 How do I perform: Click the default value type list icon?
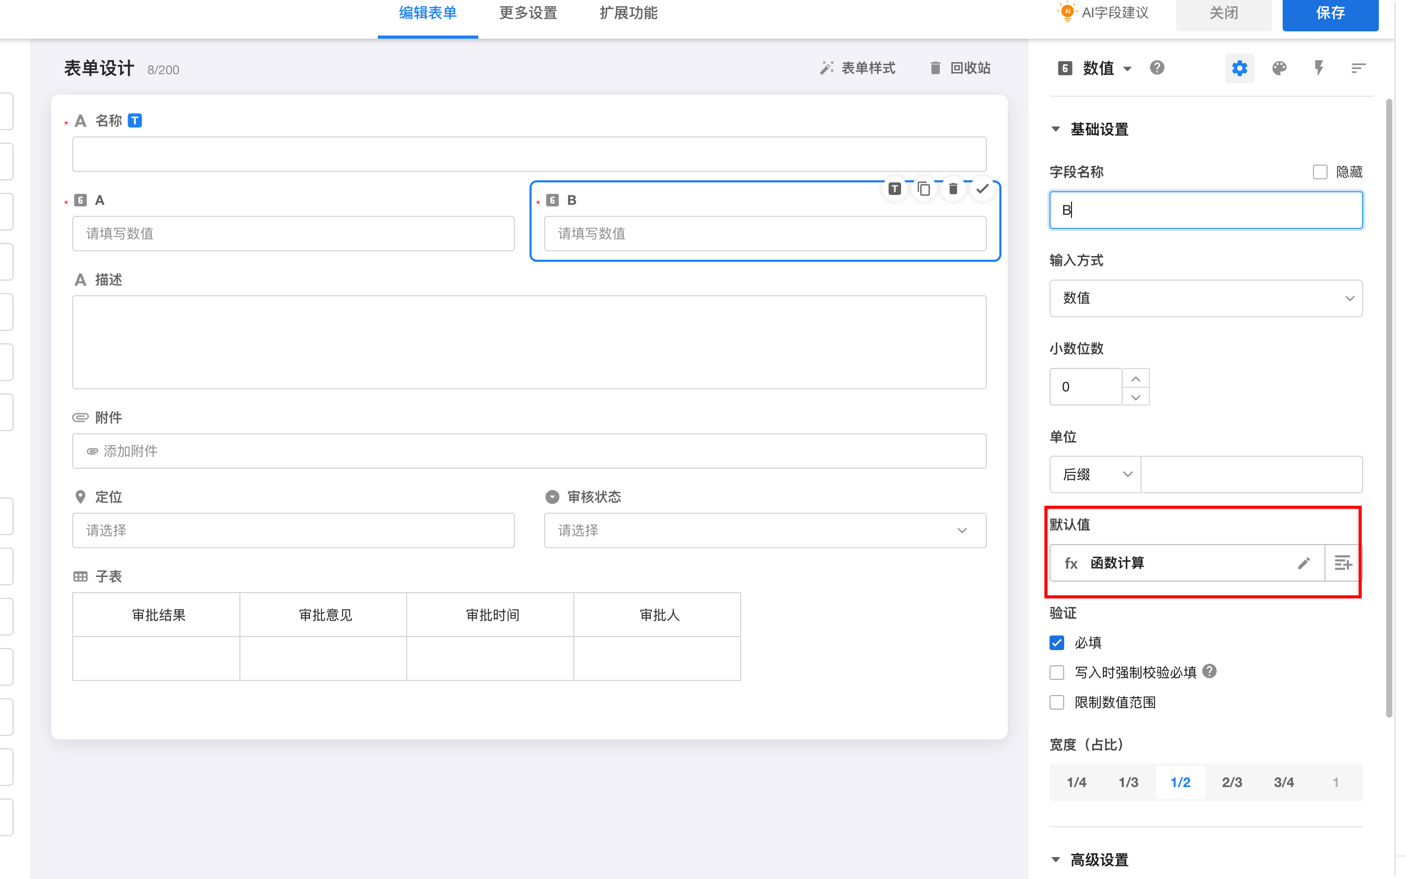pyautogui.click(x=1342, y=563)
